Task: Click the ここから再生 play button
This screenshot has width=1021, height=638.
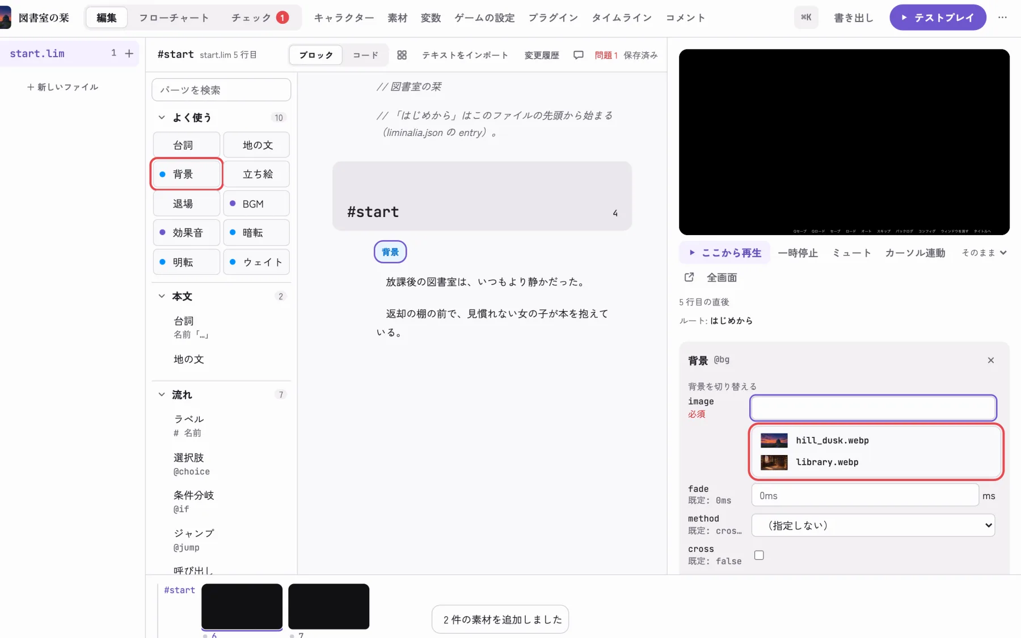Action: (725, 253)
